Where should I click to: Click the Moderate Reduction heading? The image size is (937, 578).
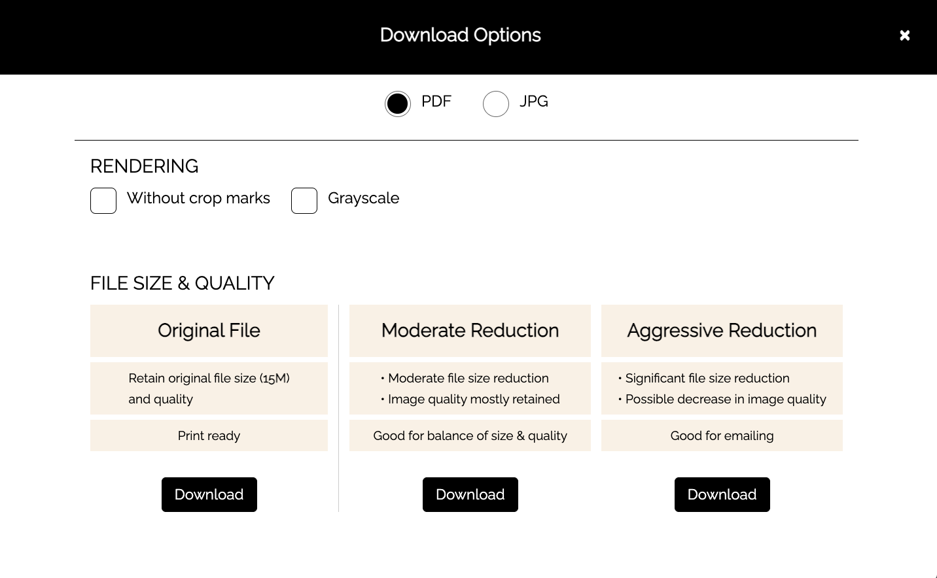470,331
